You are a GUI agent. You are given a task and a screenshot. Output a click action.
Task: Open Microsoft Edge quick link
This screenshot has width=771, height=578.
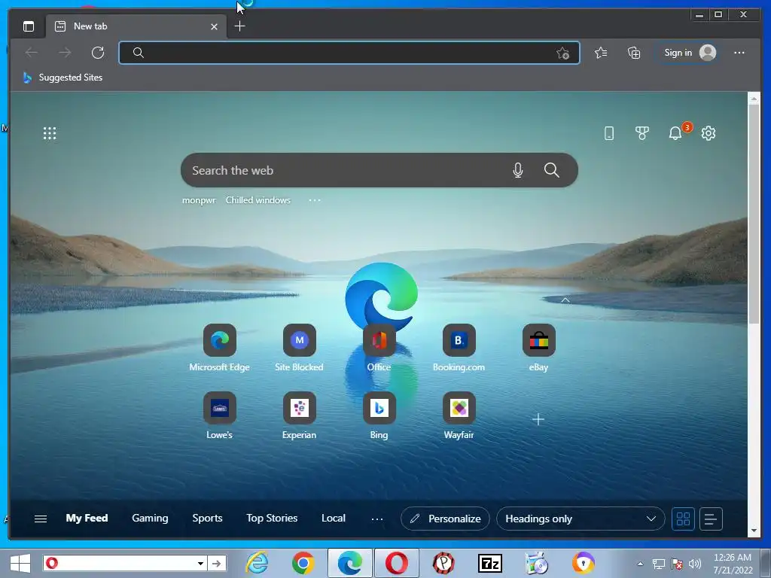219,348
